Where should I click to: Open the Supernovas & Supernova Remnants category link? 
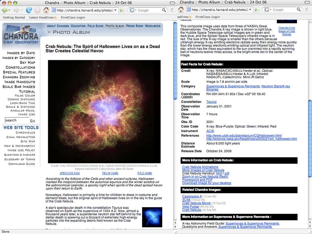[x=233, y=86]
